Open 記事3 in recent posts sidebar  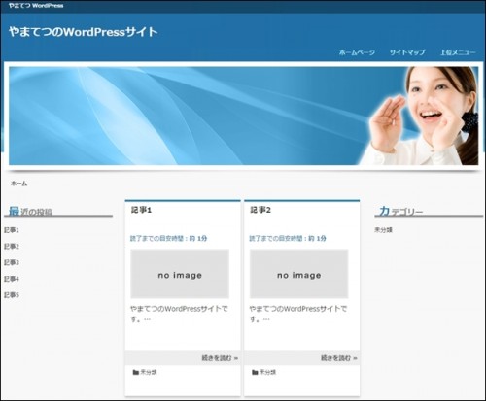(12, 262)
